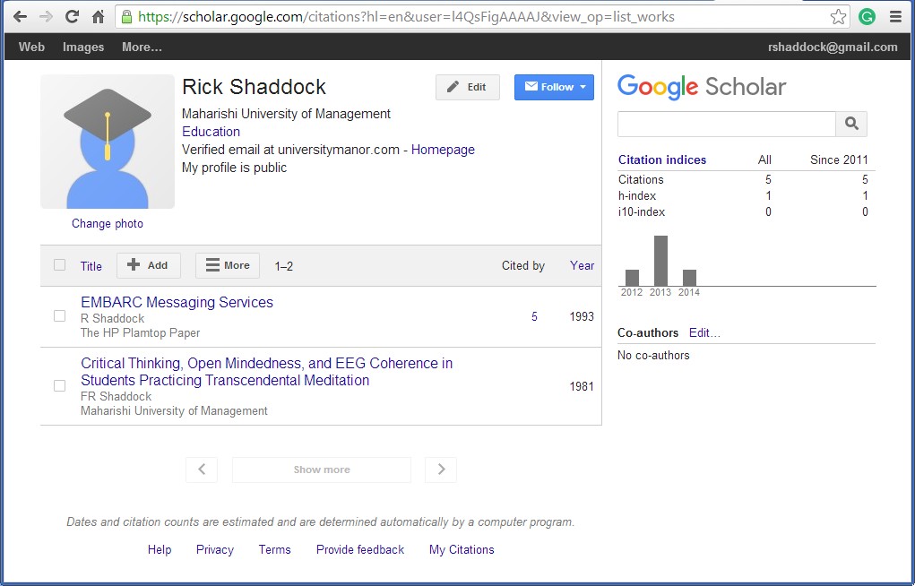The image size is (915, 586).
Task: Sort articles by the Title header
Action: [91, 266]
